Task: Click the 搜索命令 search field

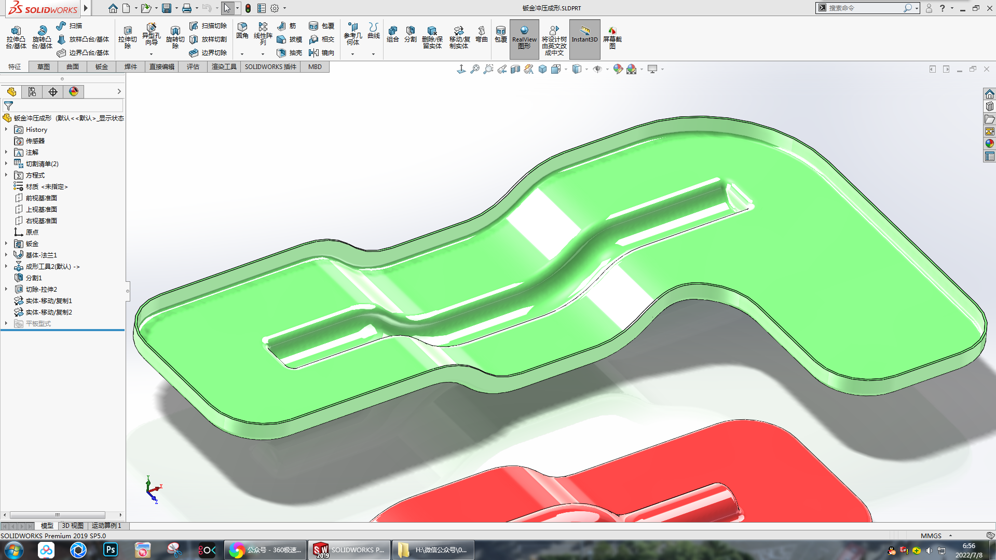Action: click(x=866, y=8)
